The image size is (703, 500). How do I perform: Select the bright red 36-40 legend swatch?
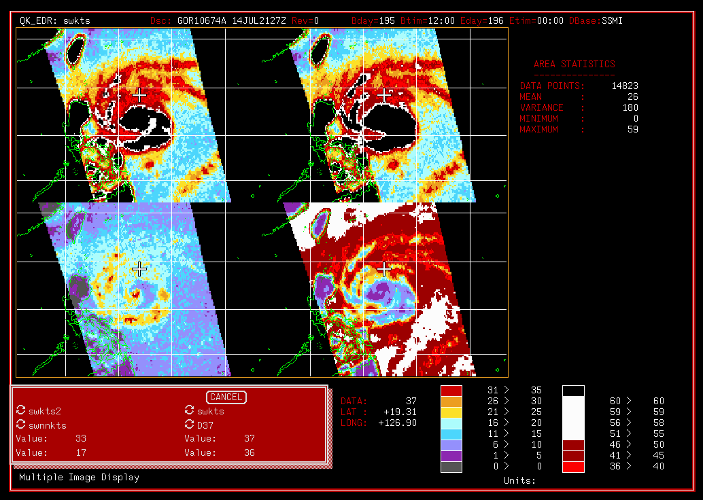[x=572, y=467]
